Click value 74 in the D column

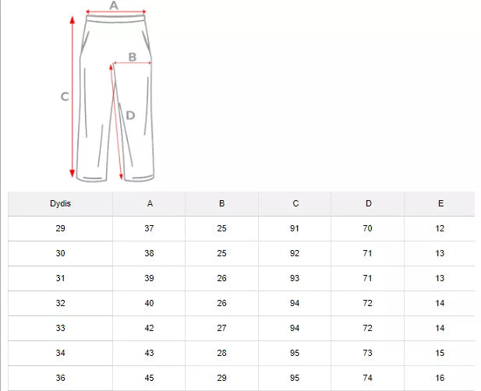click(x=368, y=378)
